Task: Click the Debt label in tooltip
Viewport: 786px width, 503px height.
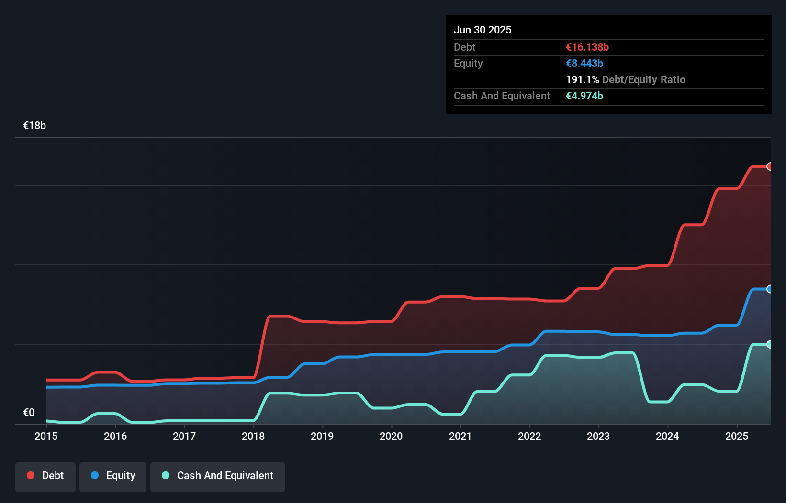Action: pyautogui.click(x=464, y=47)
